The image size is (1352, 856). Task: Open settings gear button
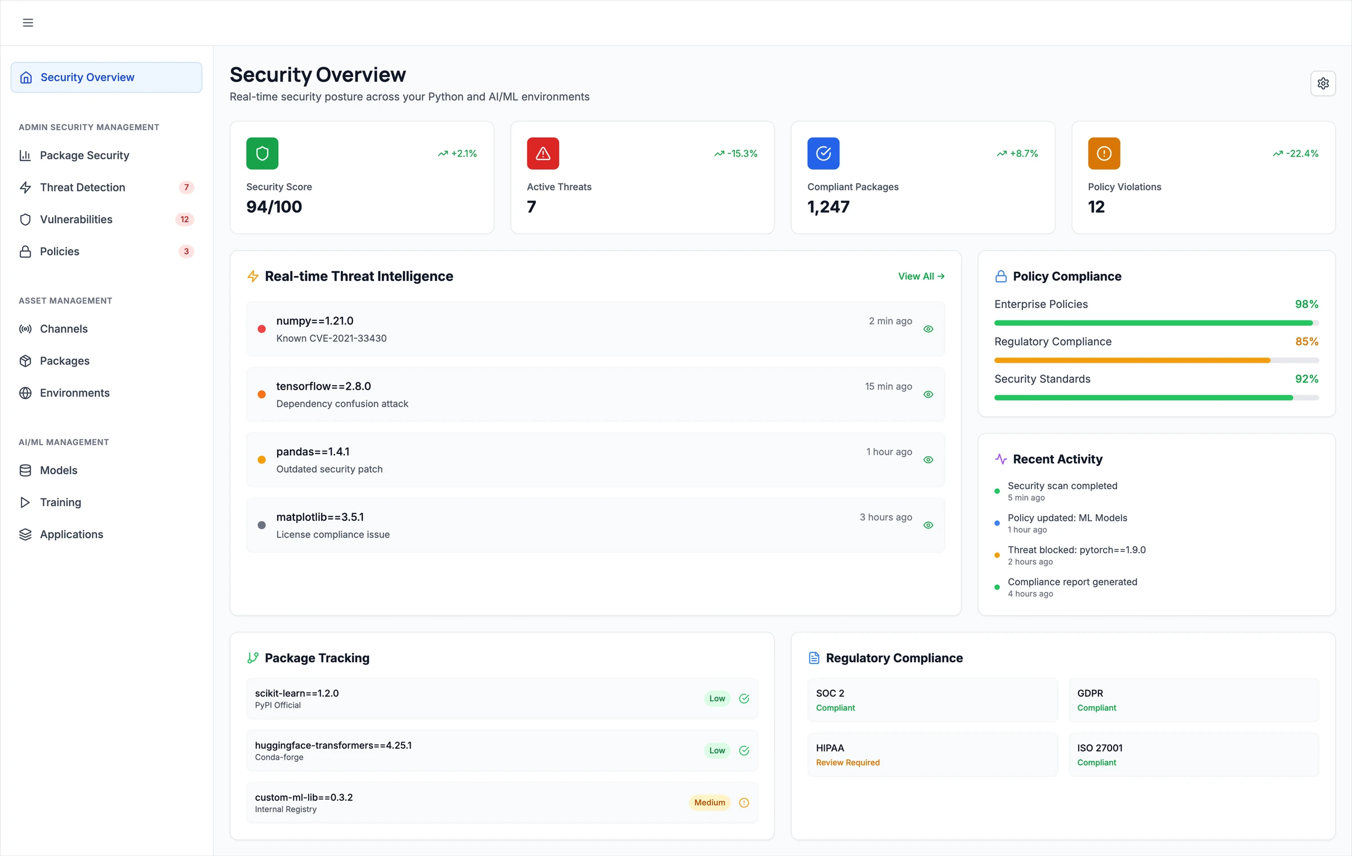pyautogui.click(x=1323, y=83)
